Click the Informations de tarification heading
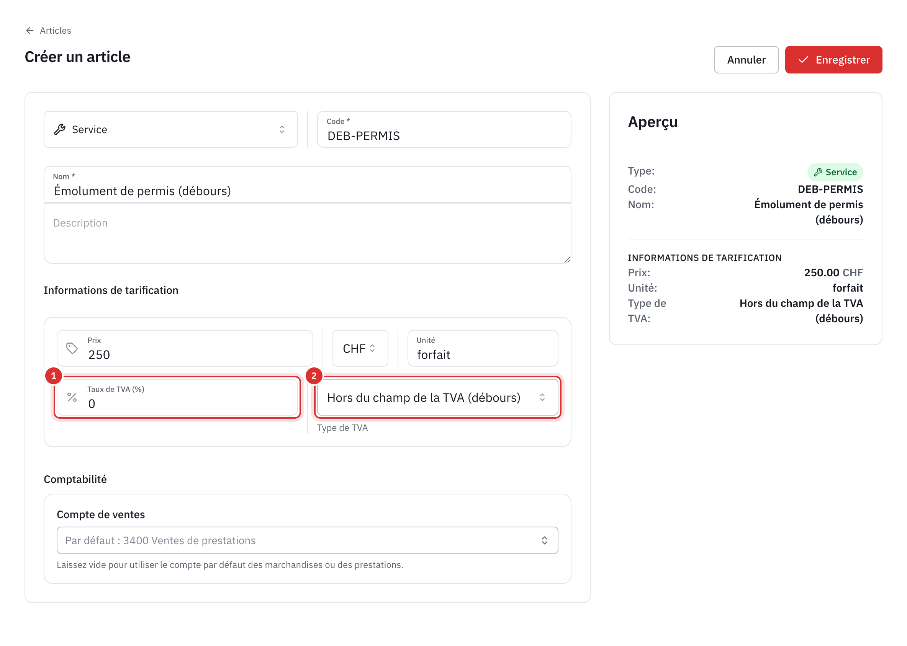Viewport: 907px width, 646px height. 111,290
